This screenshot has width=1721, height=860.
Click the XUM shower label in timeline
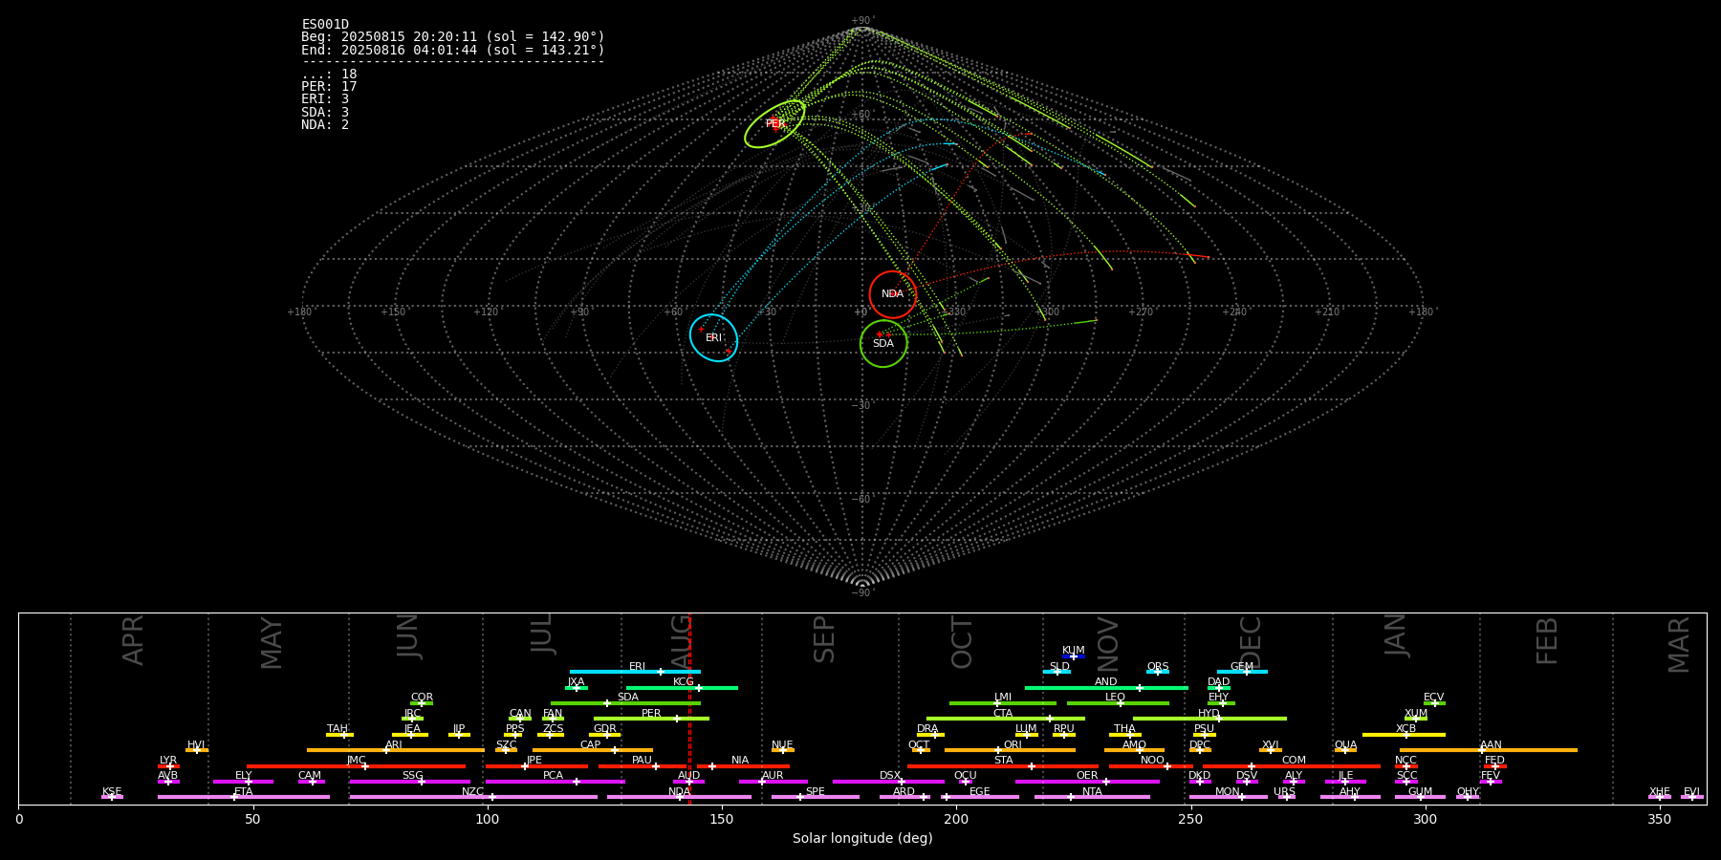[x=1416, y=714]
